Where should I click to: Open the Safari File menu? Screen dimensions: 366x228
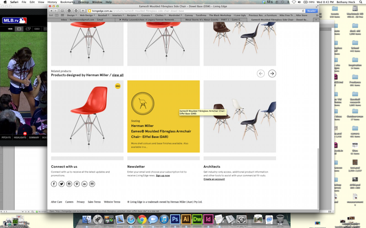pos(24,2)
